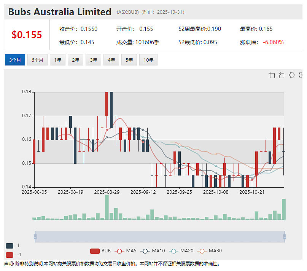Select the 3个月 time range tab

[x=15, y=60]
